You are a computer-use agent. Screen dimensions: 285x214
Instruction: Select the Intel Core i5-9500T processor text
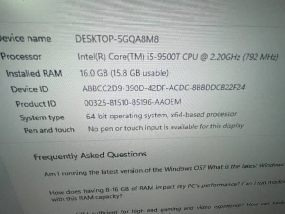click(x=178, y=57)
